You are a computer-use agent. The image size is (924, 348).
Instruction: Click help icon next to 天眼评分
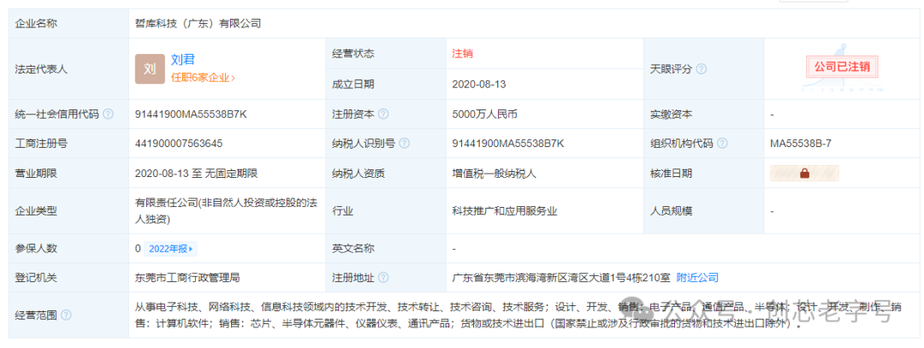[702, 69]
